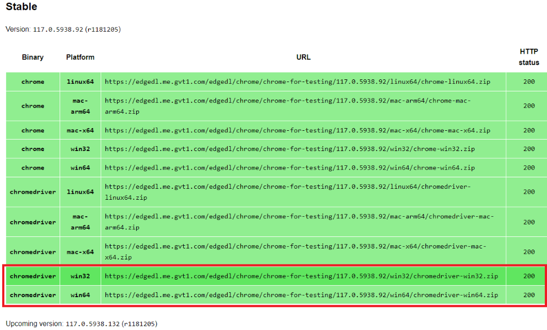Click the chromedriver mac-arm64 zip URL
547x330 pixels.
[x=299, y=222]
